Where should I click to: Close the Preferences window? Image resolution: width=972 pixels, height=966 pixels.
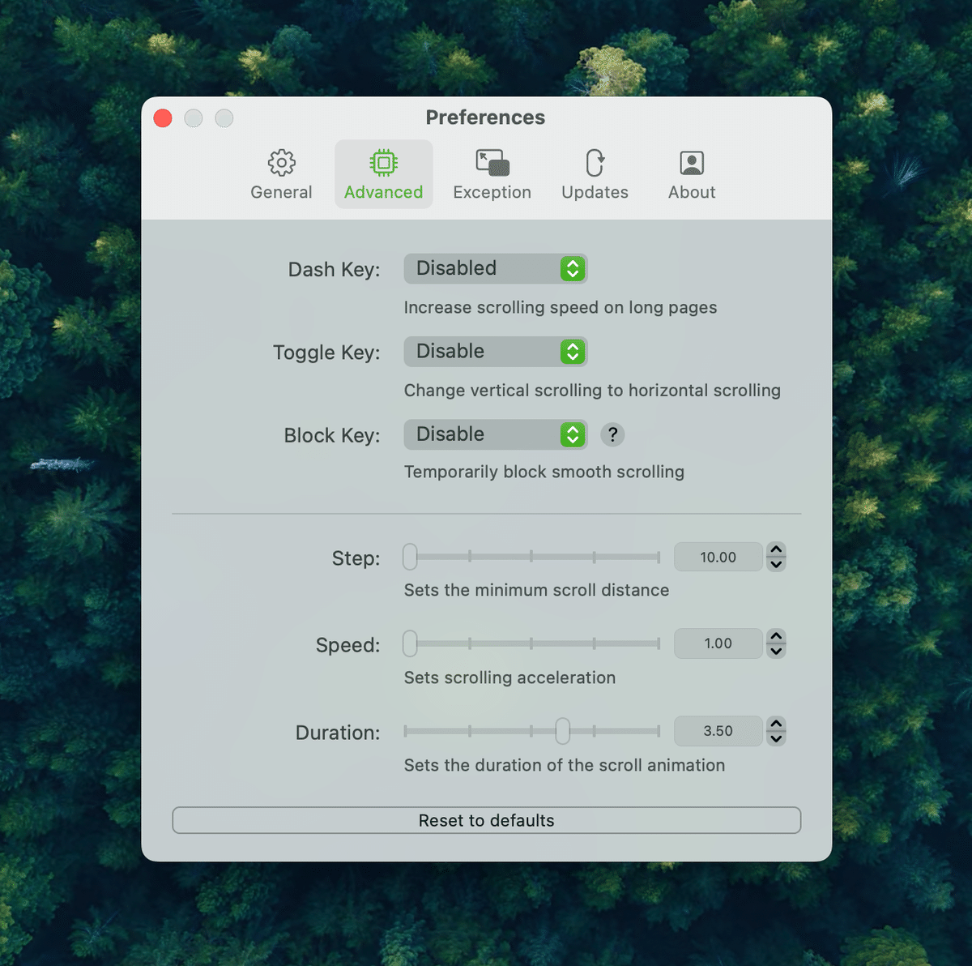click(163, 118)
